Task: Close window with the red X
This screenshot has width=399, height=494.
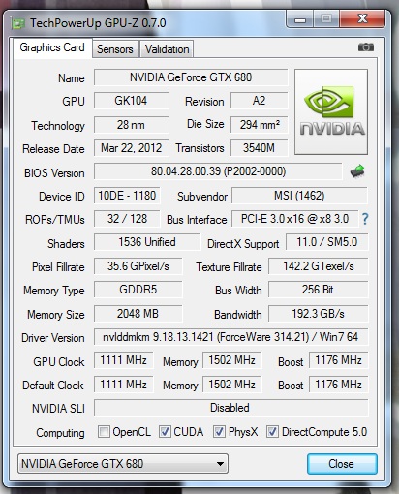Action: click(362, 19)
